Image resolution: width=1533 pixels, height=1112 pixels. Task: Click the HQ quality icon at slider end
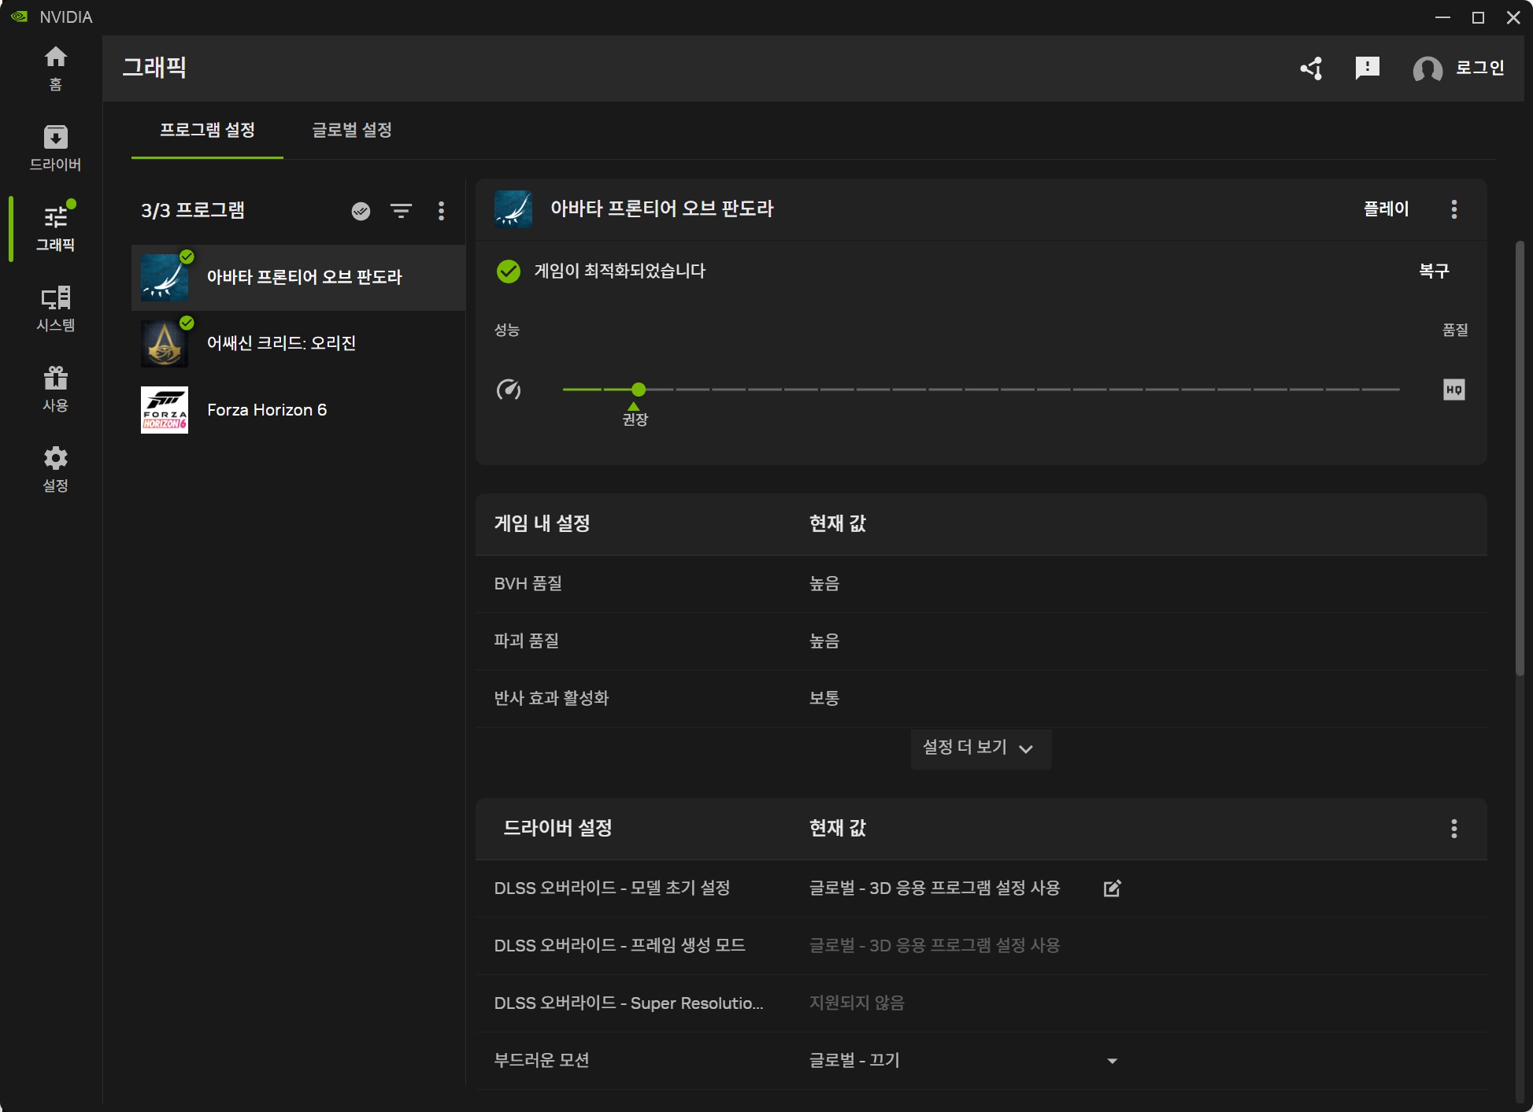tap(1454, 390)
